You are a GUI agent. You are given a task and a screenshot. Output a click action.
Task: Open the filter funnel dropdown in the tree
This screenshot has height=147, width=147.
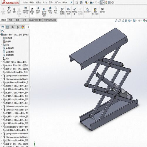pyautogui.click(x=2, y=31)
